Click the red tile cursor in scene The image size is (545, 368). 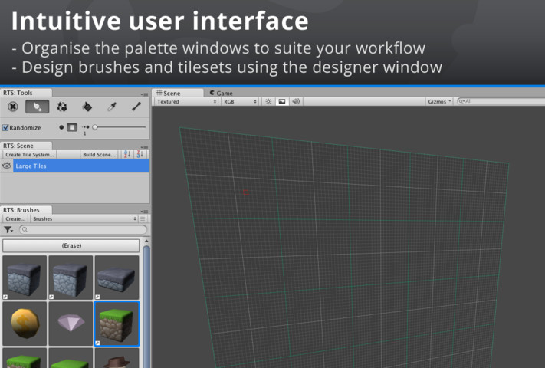pos(246,192)
